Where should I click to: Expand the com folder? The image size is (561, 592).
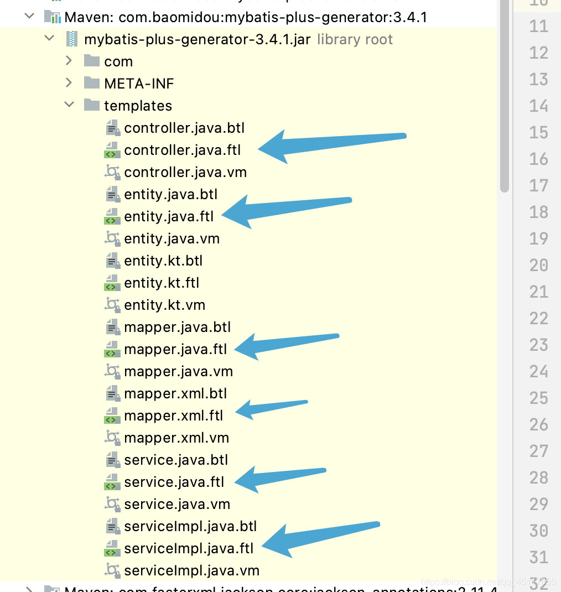(x=69, y=60)
